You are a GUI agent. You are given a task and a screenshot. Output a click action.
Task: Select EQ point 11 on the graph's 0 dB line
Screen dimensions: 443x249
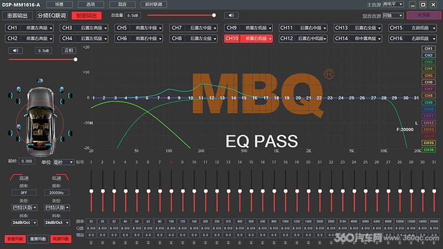201,98
